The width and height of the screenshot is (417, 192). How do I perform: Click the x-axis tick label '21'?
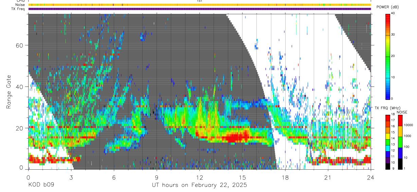click(328, 177)
